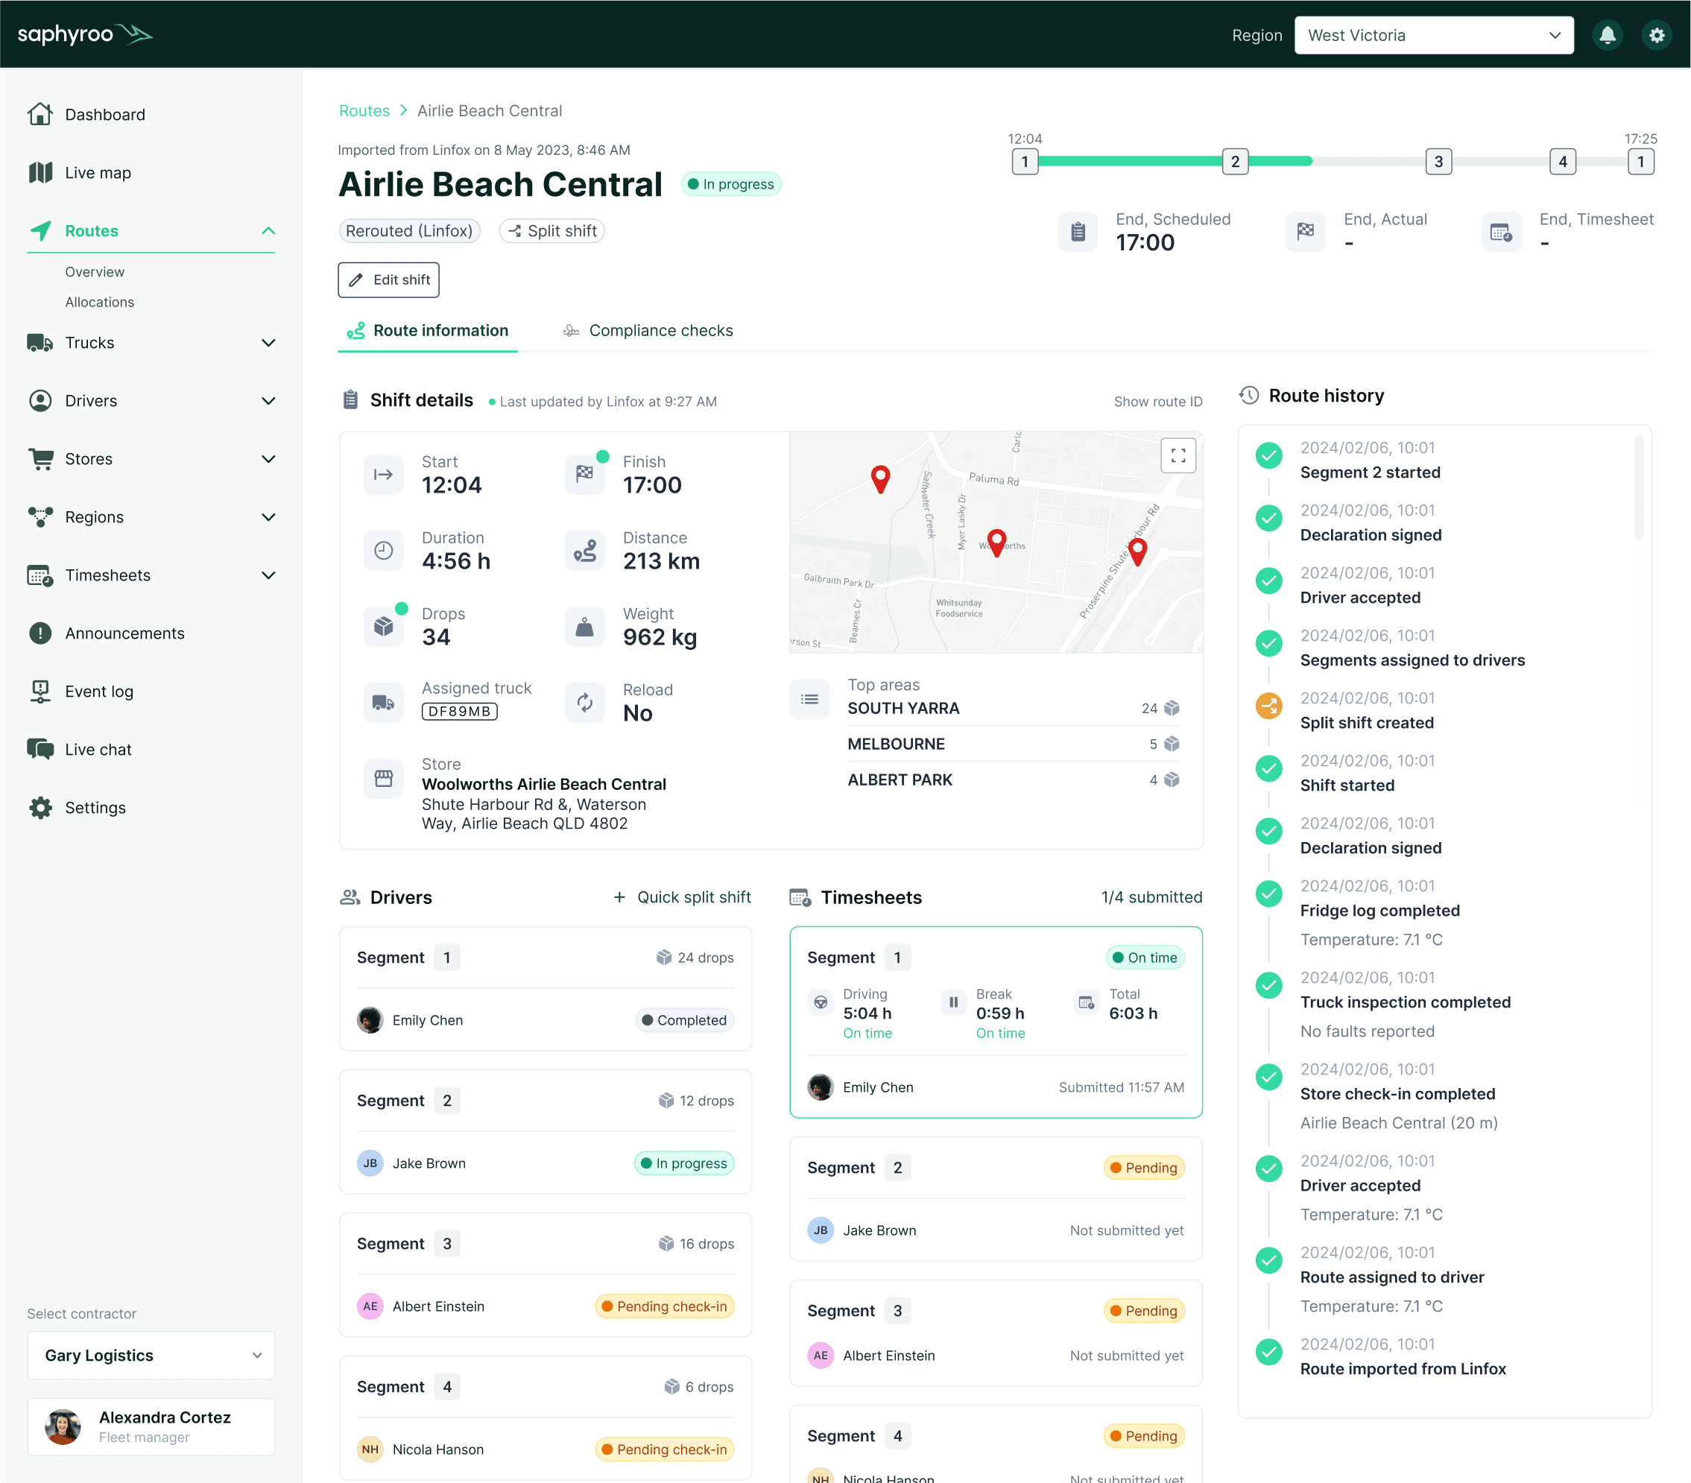The image size is (1691, 1483).
Task: Click Quick split shift
Action: (682, 897)
